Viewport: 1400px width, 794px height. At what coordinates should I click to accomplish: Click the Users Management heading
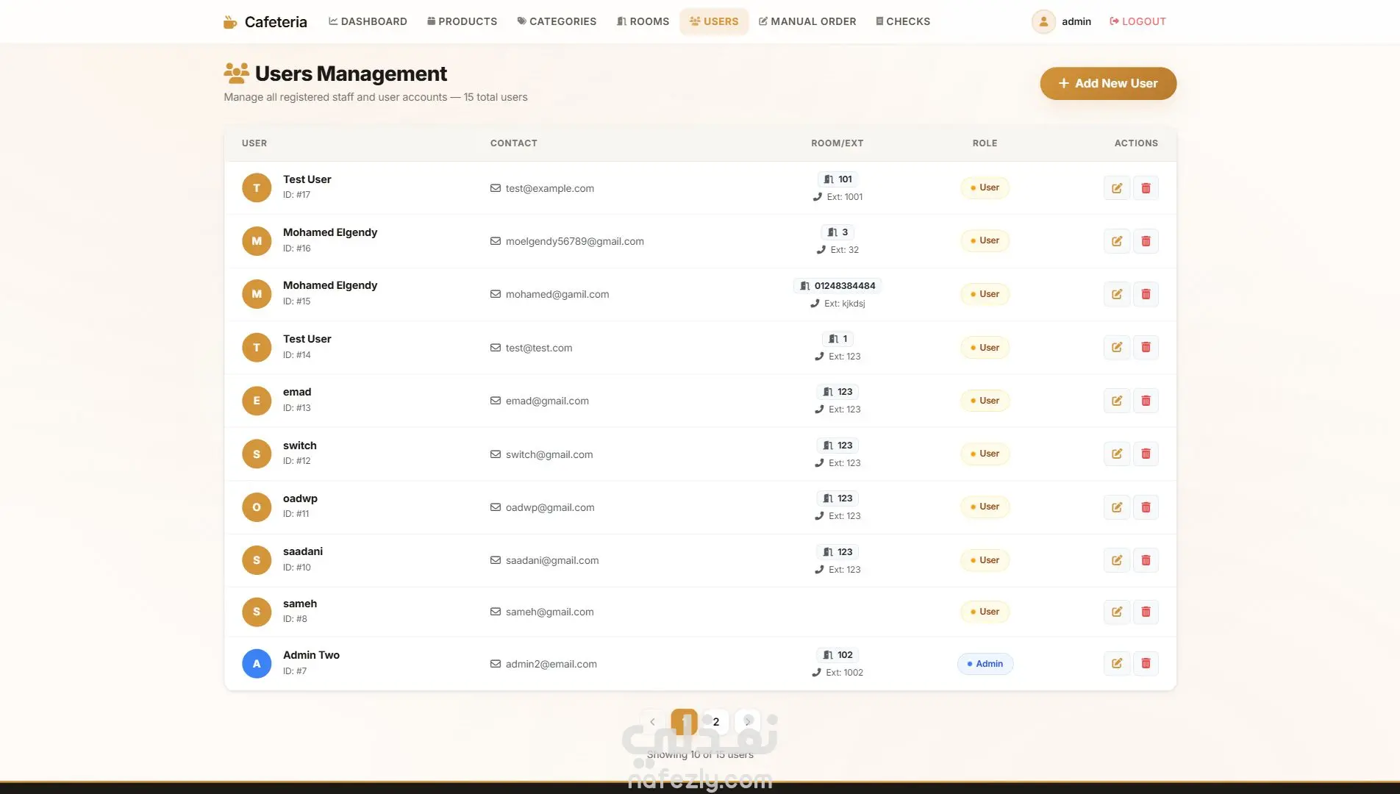pos(351,74)
